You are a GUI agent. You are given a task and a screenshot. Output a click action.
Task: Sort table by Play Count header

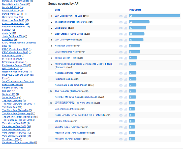click(135, 10)
